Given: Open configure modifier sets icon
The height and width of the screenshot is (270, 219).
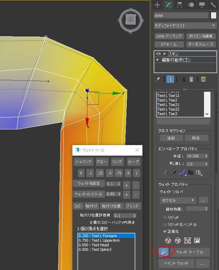Looking at the screenshot, I should pos(204,80).
